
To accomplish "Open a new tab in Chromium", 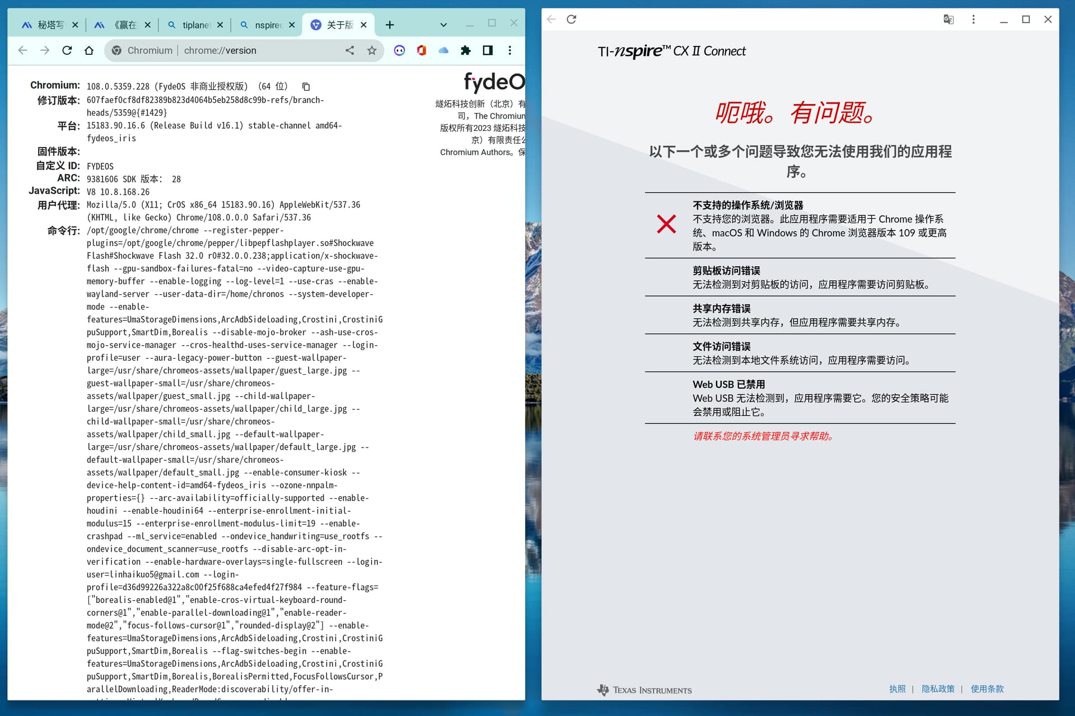I will [390, 25].
